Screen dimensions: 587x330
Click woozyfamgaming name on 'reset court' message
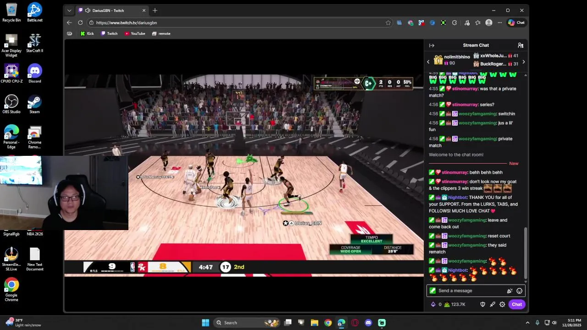click(x=467, y=236)
